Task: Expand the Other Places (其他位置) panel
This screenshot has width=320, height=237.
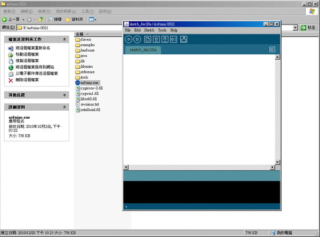Action: pos(65,95)
